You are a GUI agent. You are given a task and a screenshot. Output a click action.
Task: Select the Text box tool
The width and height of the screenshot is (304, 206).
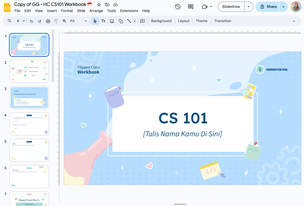click(x=103, y=21)
